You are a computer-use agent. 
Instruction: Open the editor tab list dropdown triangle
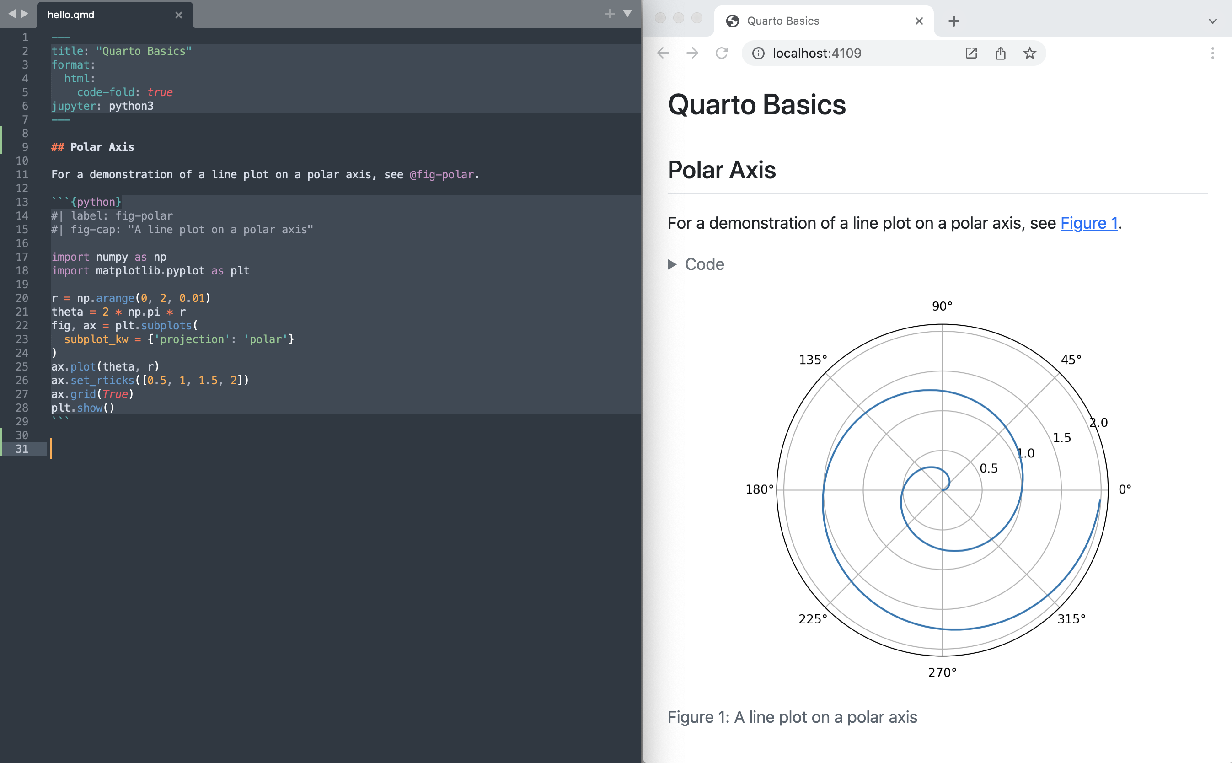[x=627, y=14]
